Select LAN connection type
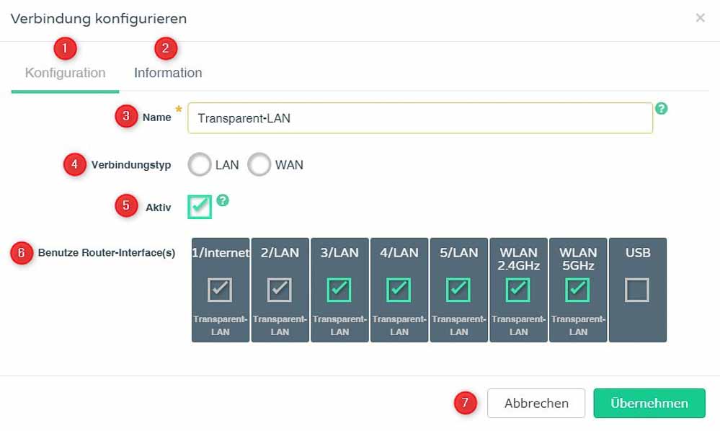Screen dimensions: 720x431 (x=200, y=165)
